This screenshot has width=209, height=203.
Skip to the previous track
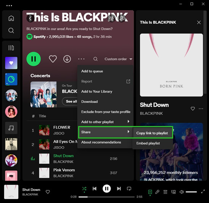(95, 189)
